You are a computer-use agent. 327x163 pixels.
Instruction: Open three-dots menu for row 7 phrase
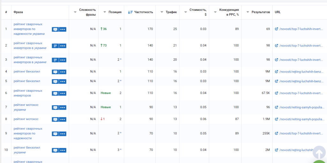coord(63,107)
